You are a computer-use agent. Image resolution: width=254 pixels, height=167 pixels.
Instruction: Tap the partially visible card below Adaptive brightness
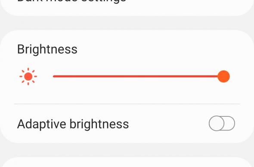(127, 162)
